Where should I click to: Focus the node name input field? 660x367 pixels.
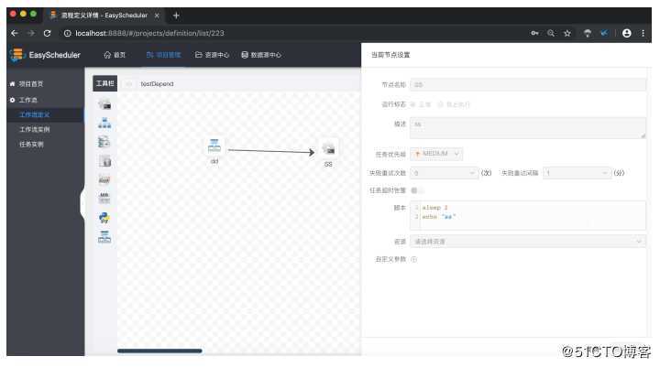coord(528,84)
